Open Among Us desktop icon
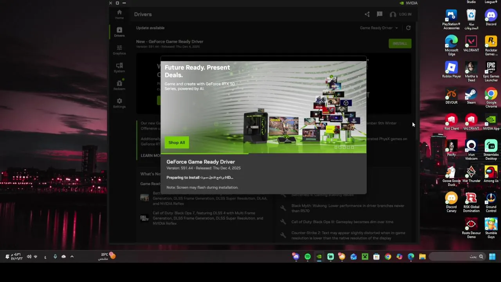Screen dimensions: 501x282 point(491,175)
